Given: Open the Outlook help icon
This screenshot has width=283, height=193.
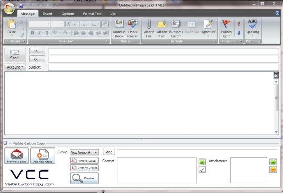Looking at the screenshot, I should (277, 13).
